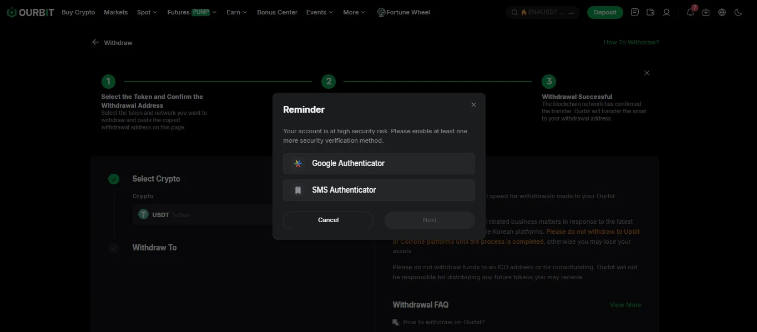Screen dimensions: 757x332
Task: Open the notifications bell icon
Action: 690,12
